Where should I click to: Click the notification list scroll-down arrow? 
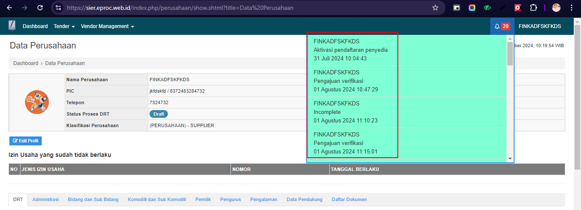[x=510, y=159]
